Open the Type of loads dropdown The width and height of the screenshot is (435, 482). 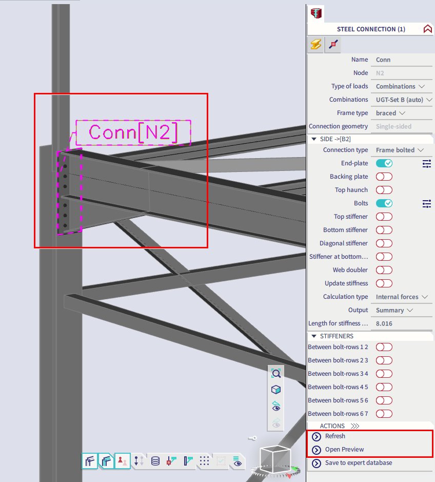click(400, 86)
